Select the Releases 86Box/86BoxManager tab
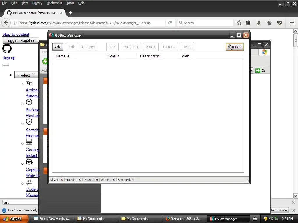 [35, 13]
